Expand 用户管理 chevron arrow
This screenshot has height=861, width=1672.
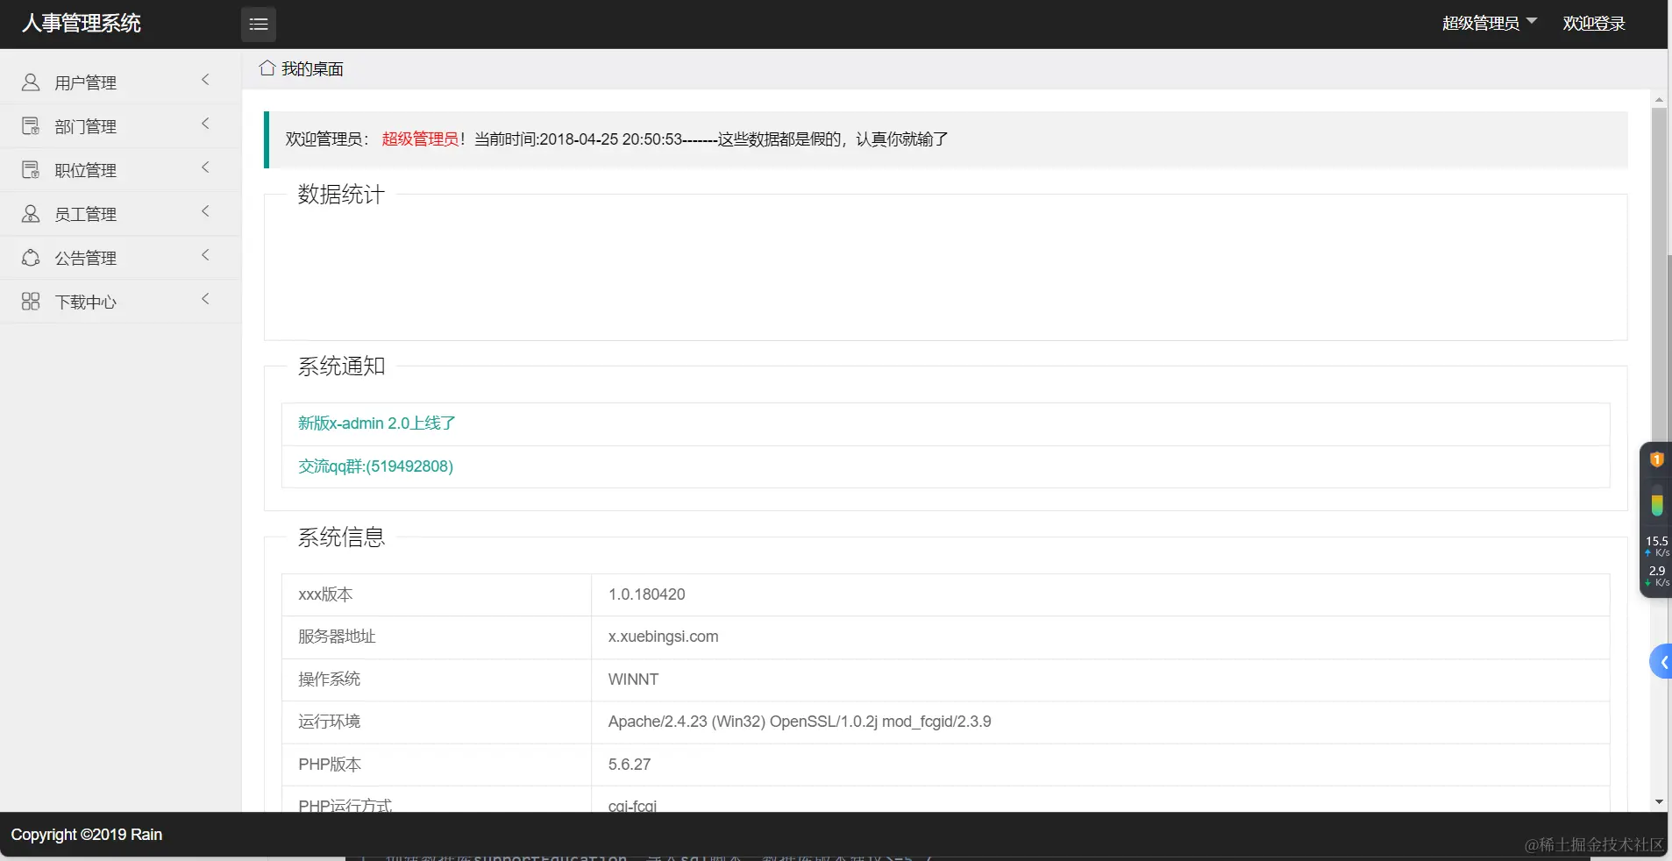(205, 80)
